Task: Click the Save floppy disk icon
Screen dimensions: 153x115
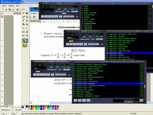Action: [x=9, y=10]
